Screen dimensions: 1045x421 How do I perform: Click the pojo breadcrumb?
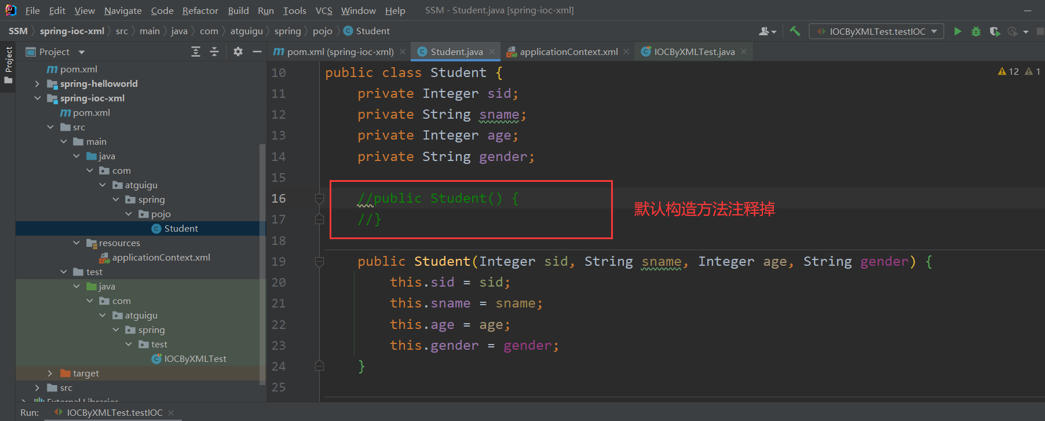(x=323, y=31)
